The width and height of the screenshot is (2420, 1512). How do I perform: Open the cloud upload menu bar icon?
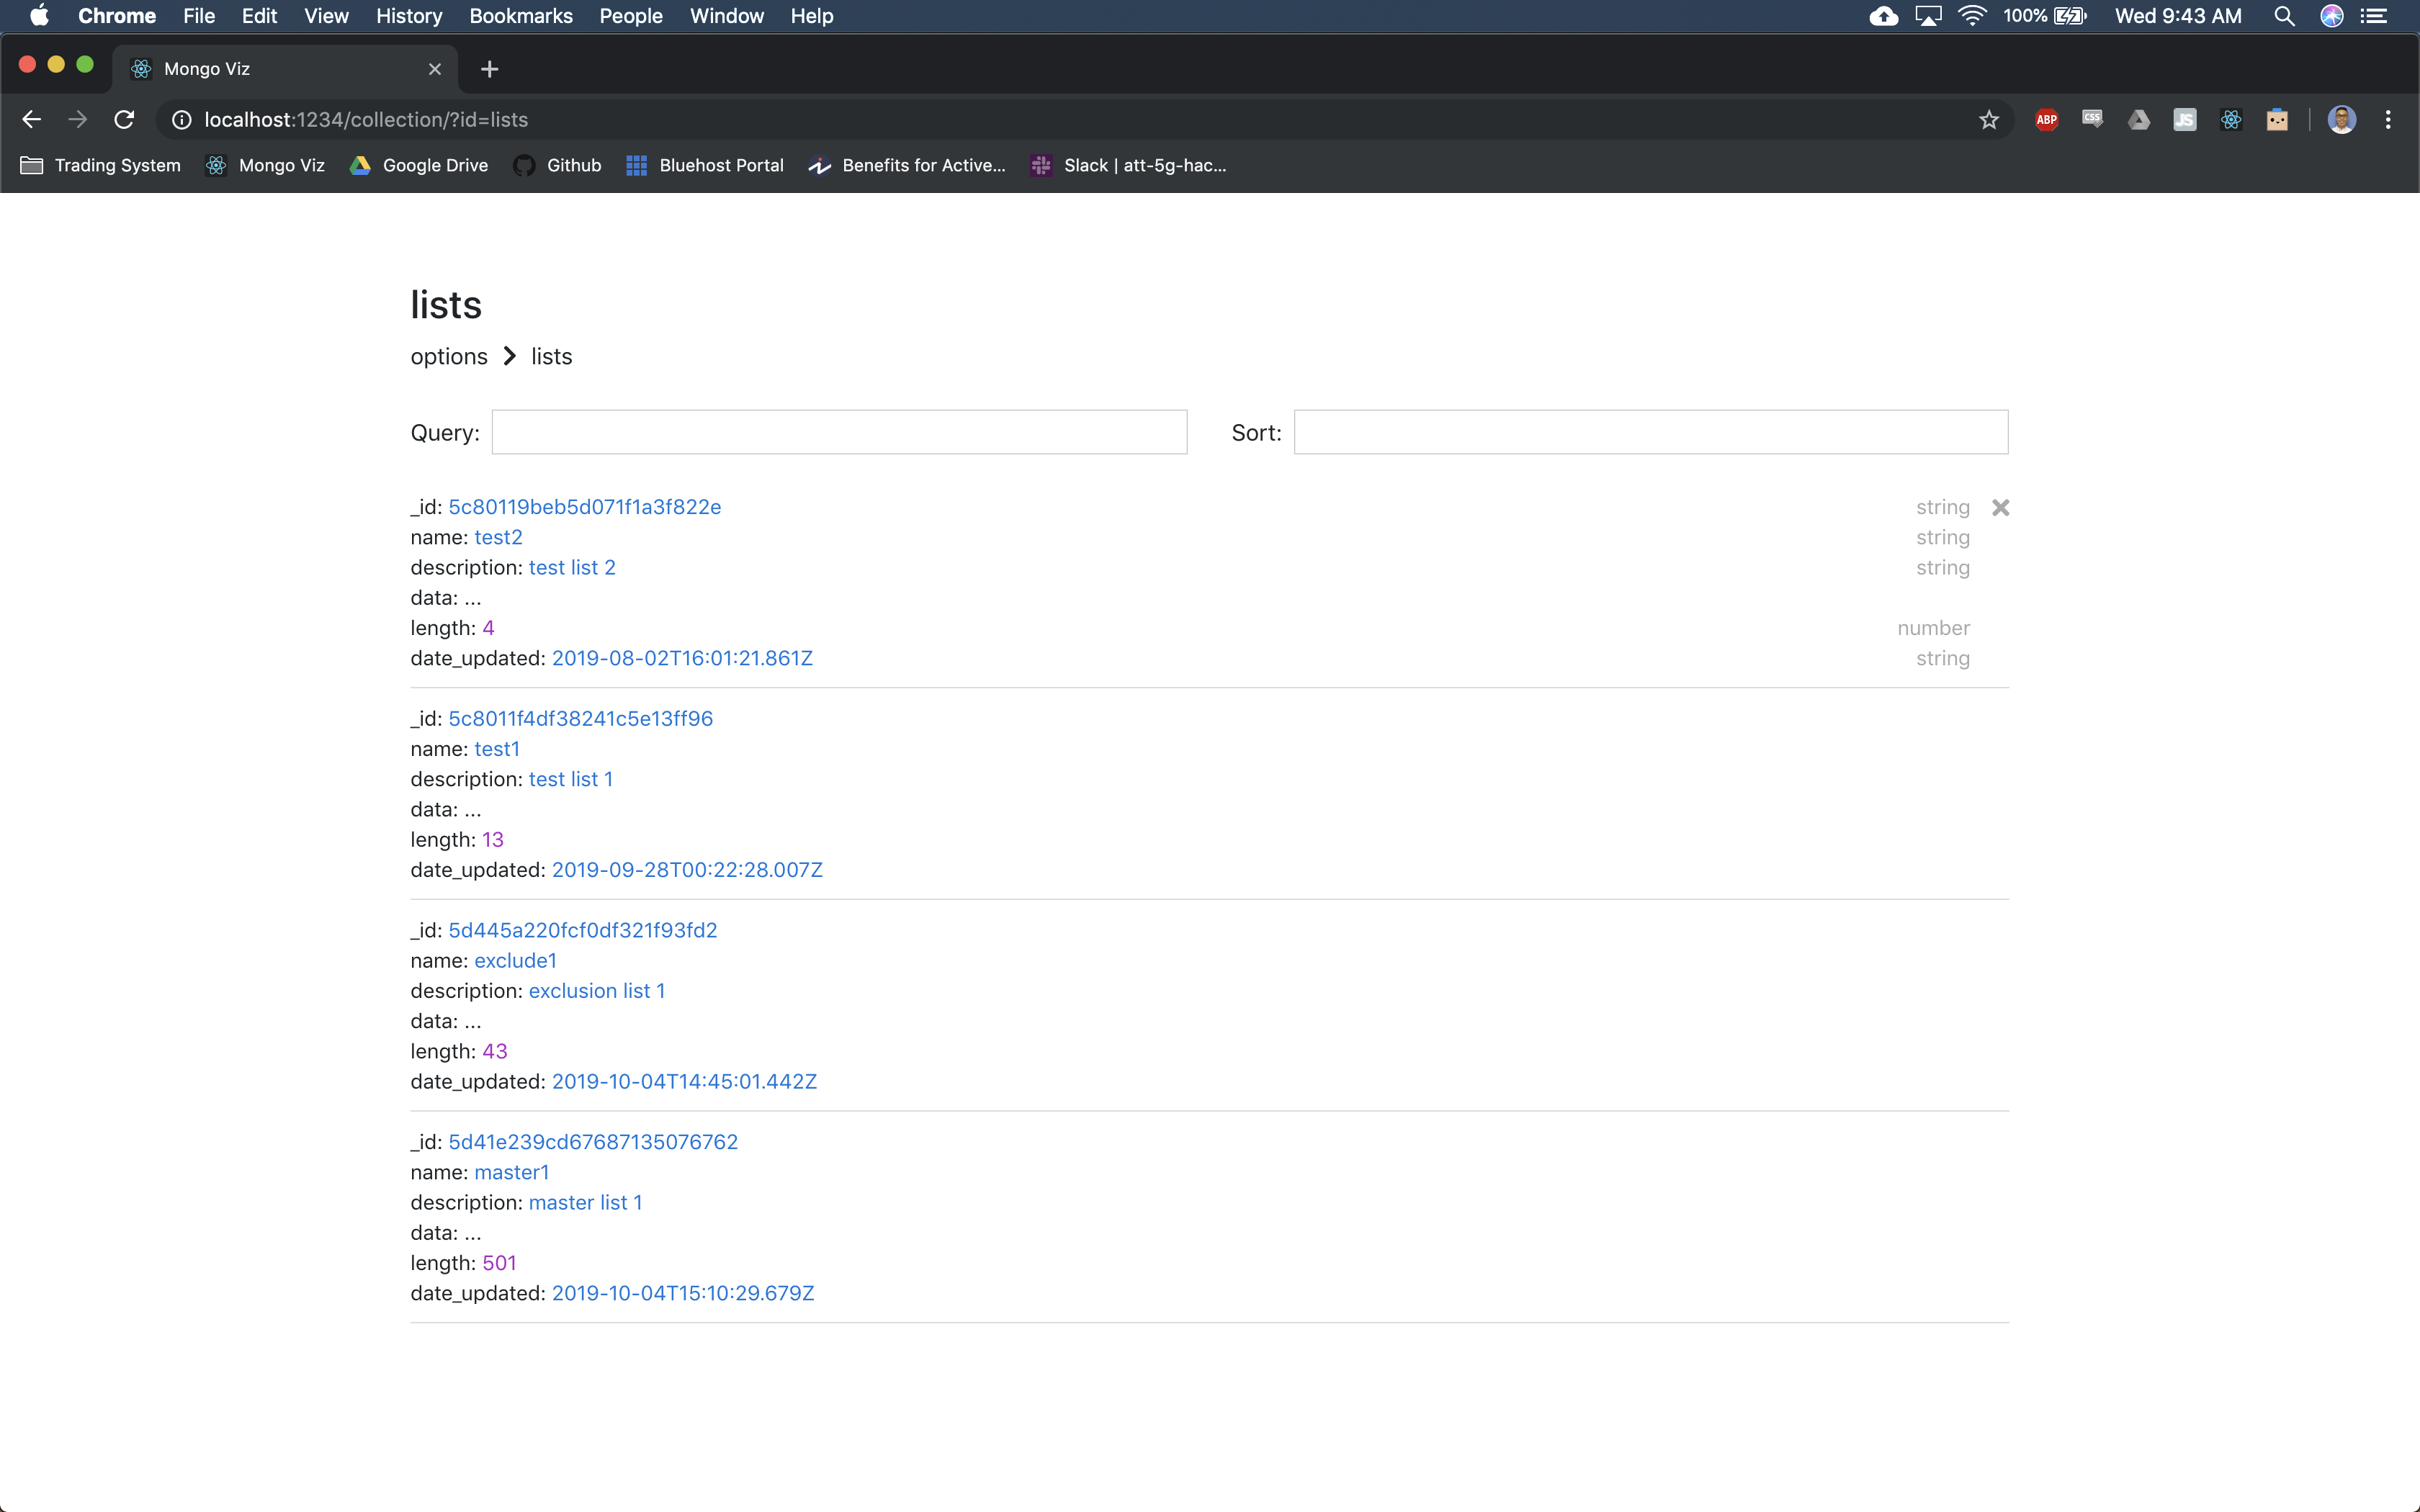[1884, 16]
